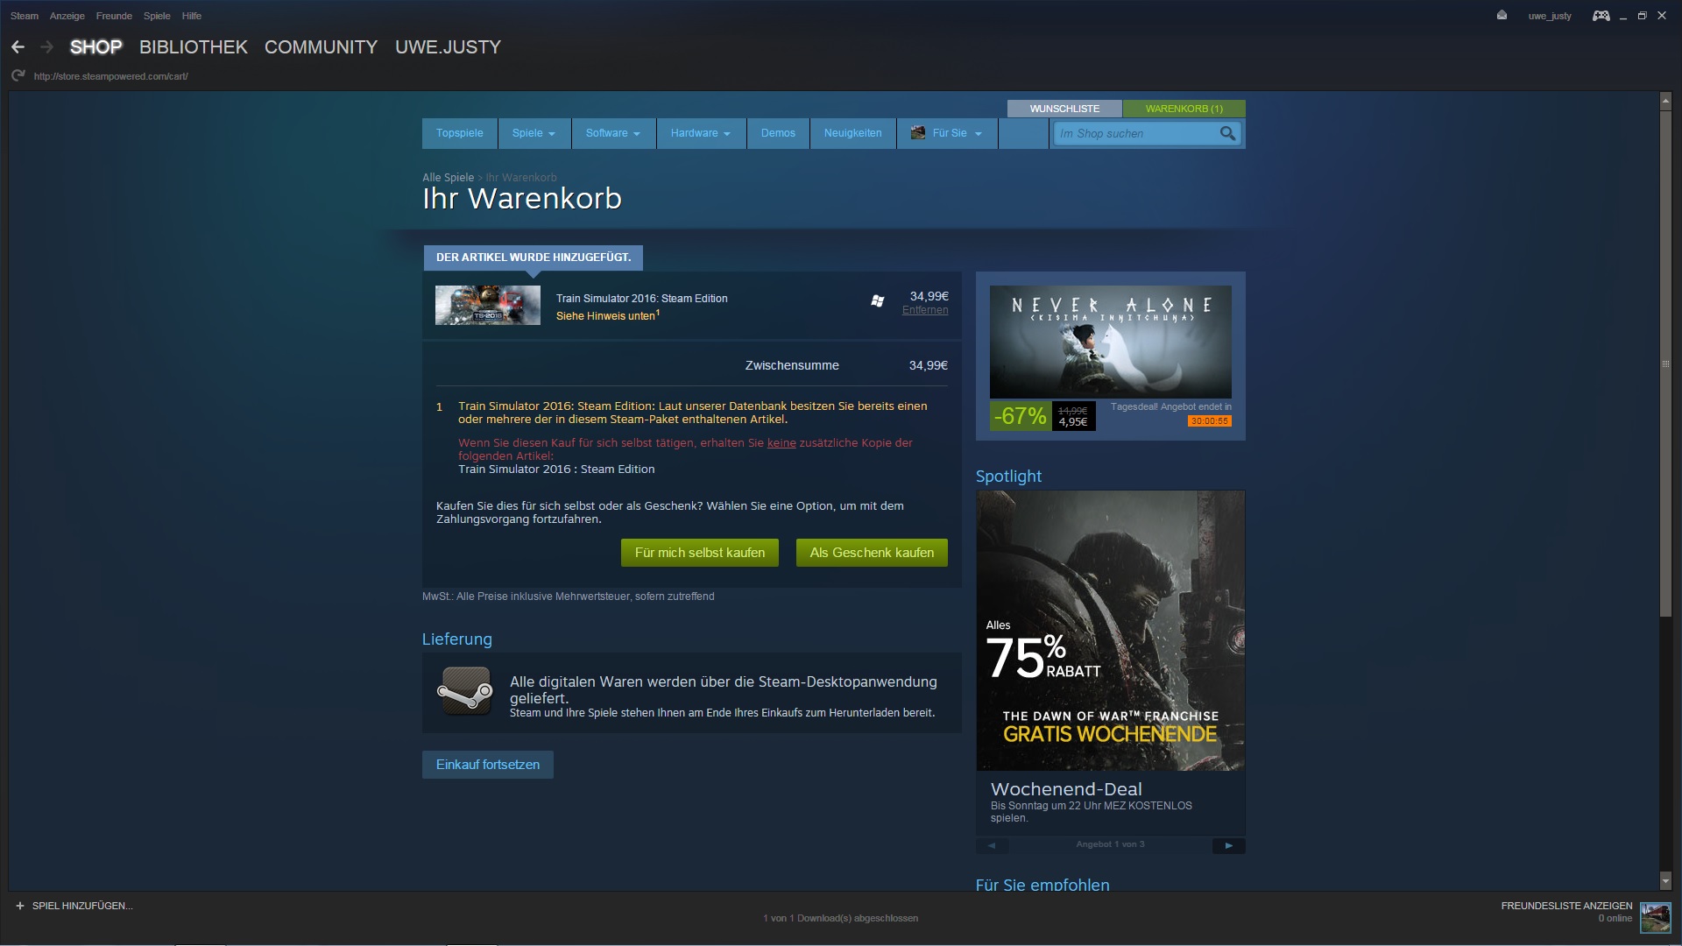Click Als Geschenk kaufen button
The image size is (1682, 946).
(872, 553)
